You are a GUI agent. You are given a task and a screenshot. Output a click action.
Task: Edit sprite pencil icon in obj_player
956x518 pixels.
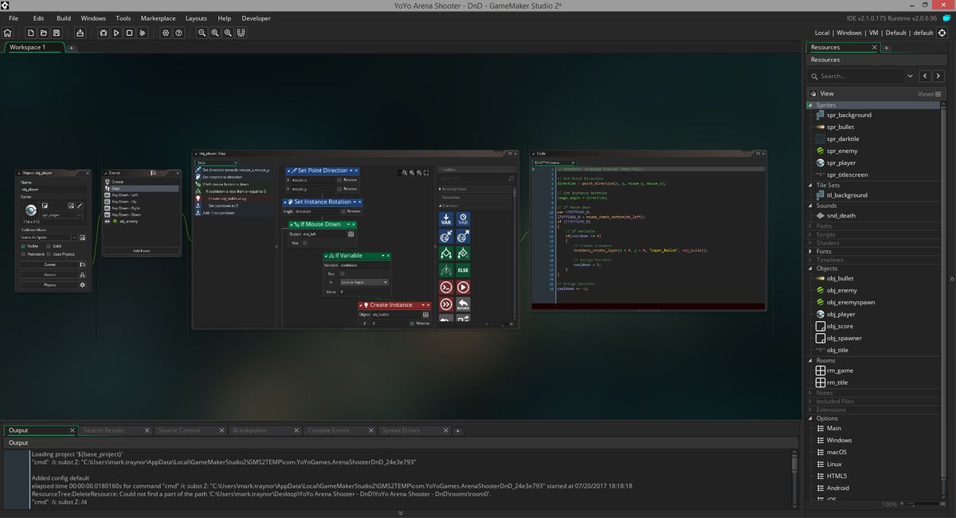(x=80, y=206)
